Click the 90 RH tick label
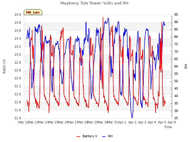Viewport: 190px width, 142px height. click(x=176, y=22)
